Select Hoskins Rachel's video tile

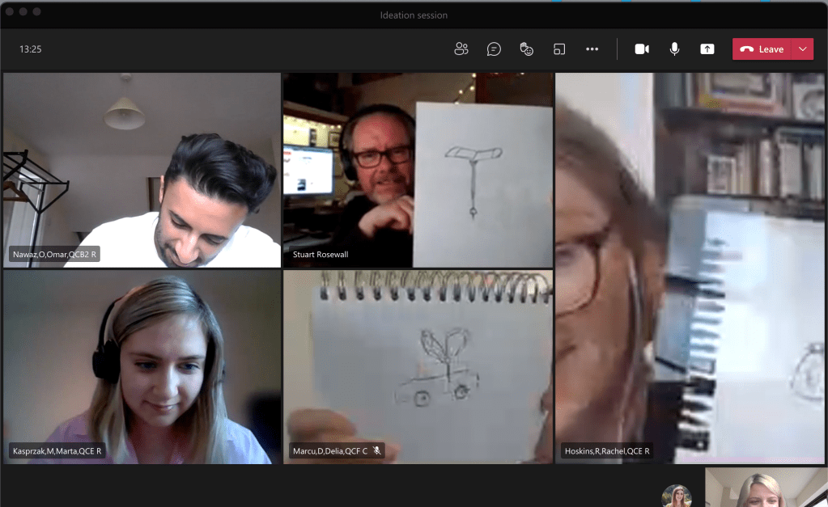coord(690,267)
